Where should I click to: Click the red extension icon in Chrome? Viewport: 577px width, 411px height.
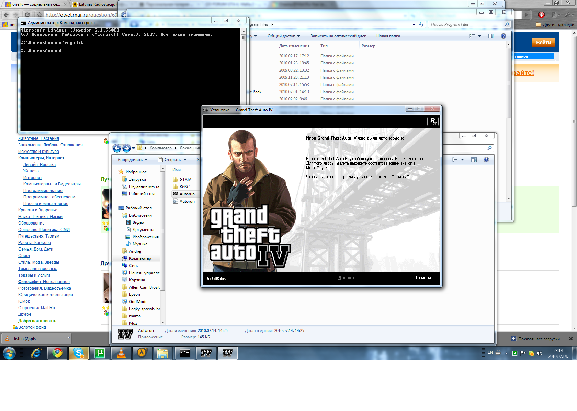(541, 15)
